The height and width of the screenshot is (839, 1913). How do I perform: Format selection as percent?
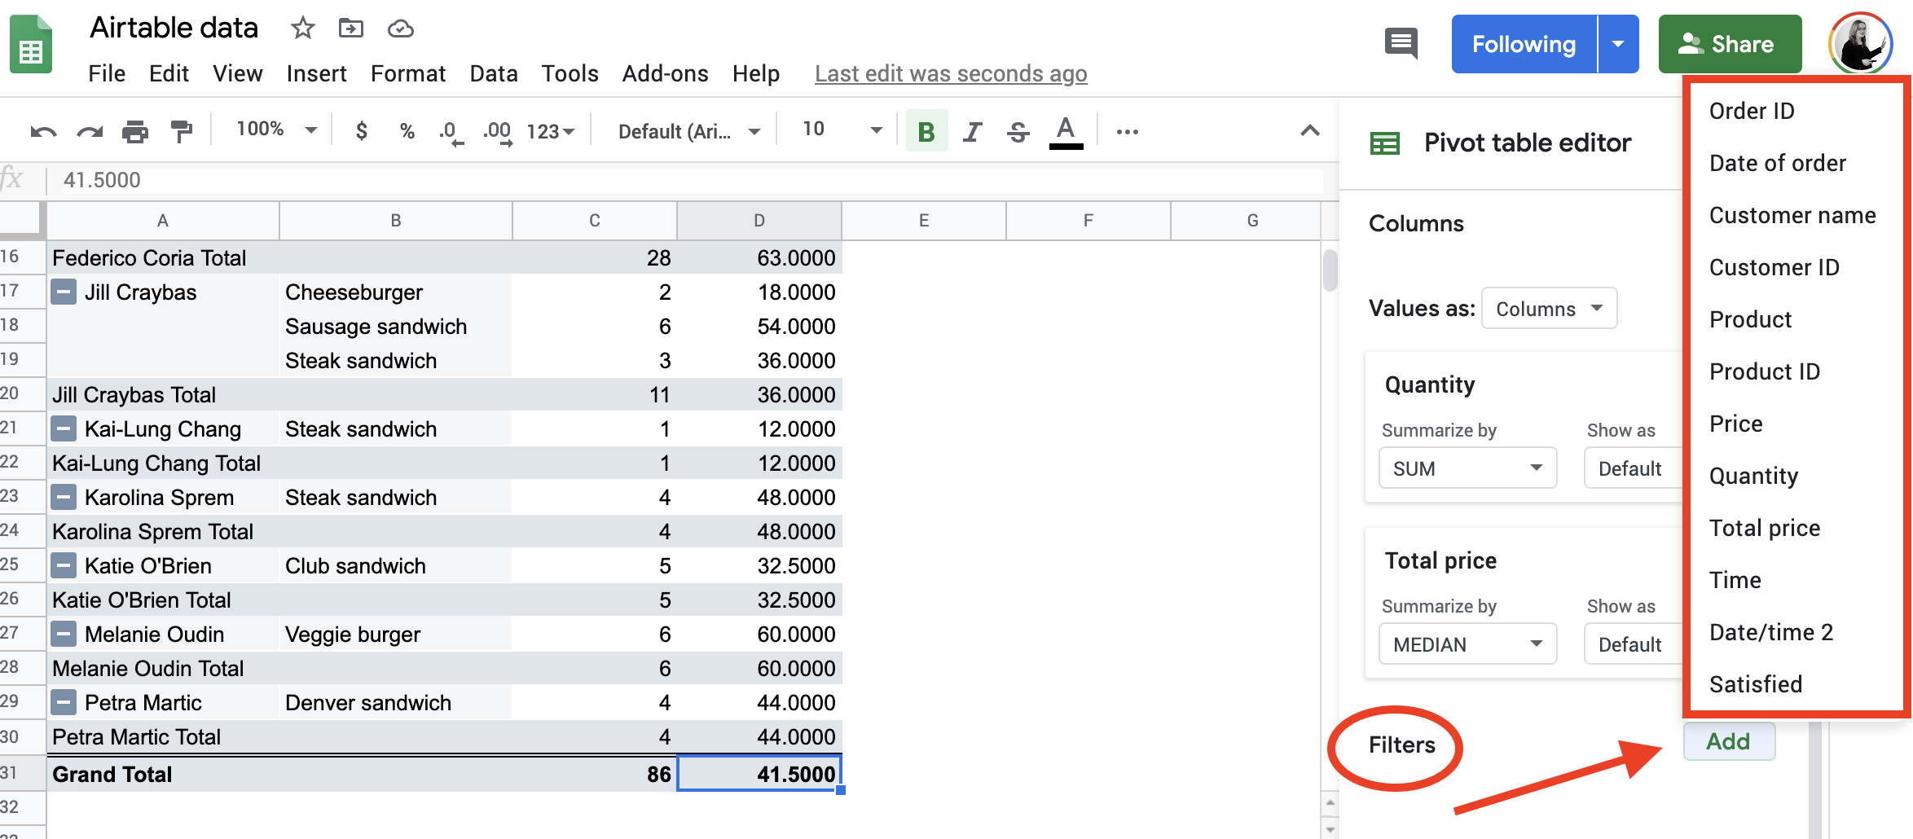click(x=407, y=130)
